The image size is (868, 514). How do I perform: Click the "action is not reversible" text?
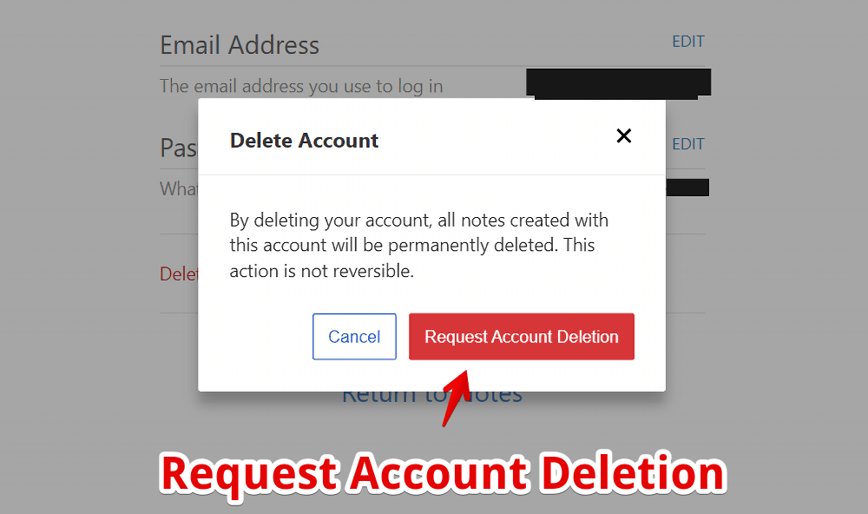322,271
